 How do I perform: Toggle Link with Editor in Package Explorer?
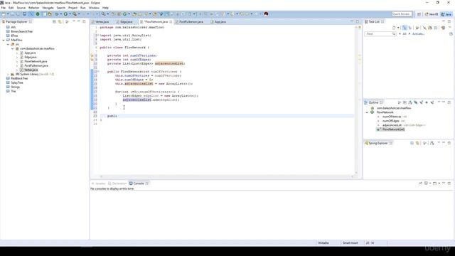60,22
